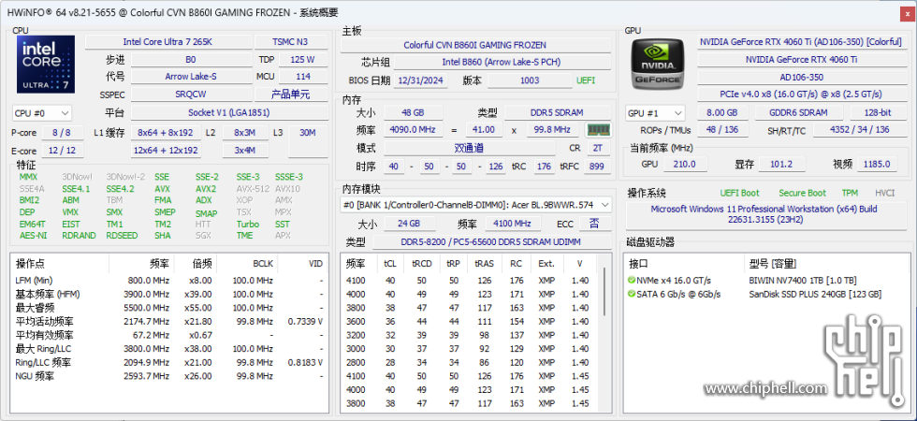The image size is (917, 421).
Task: Click the Secure Boot status label
Action: 803,193
